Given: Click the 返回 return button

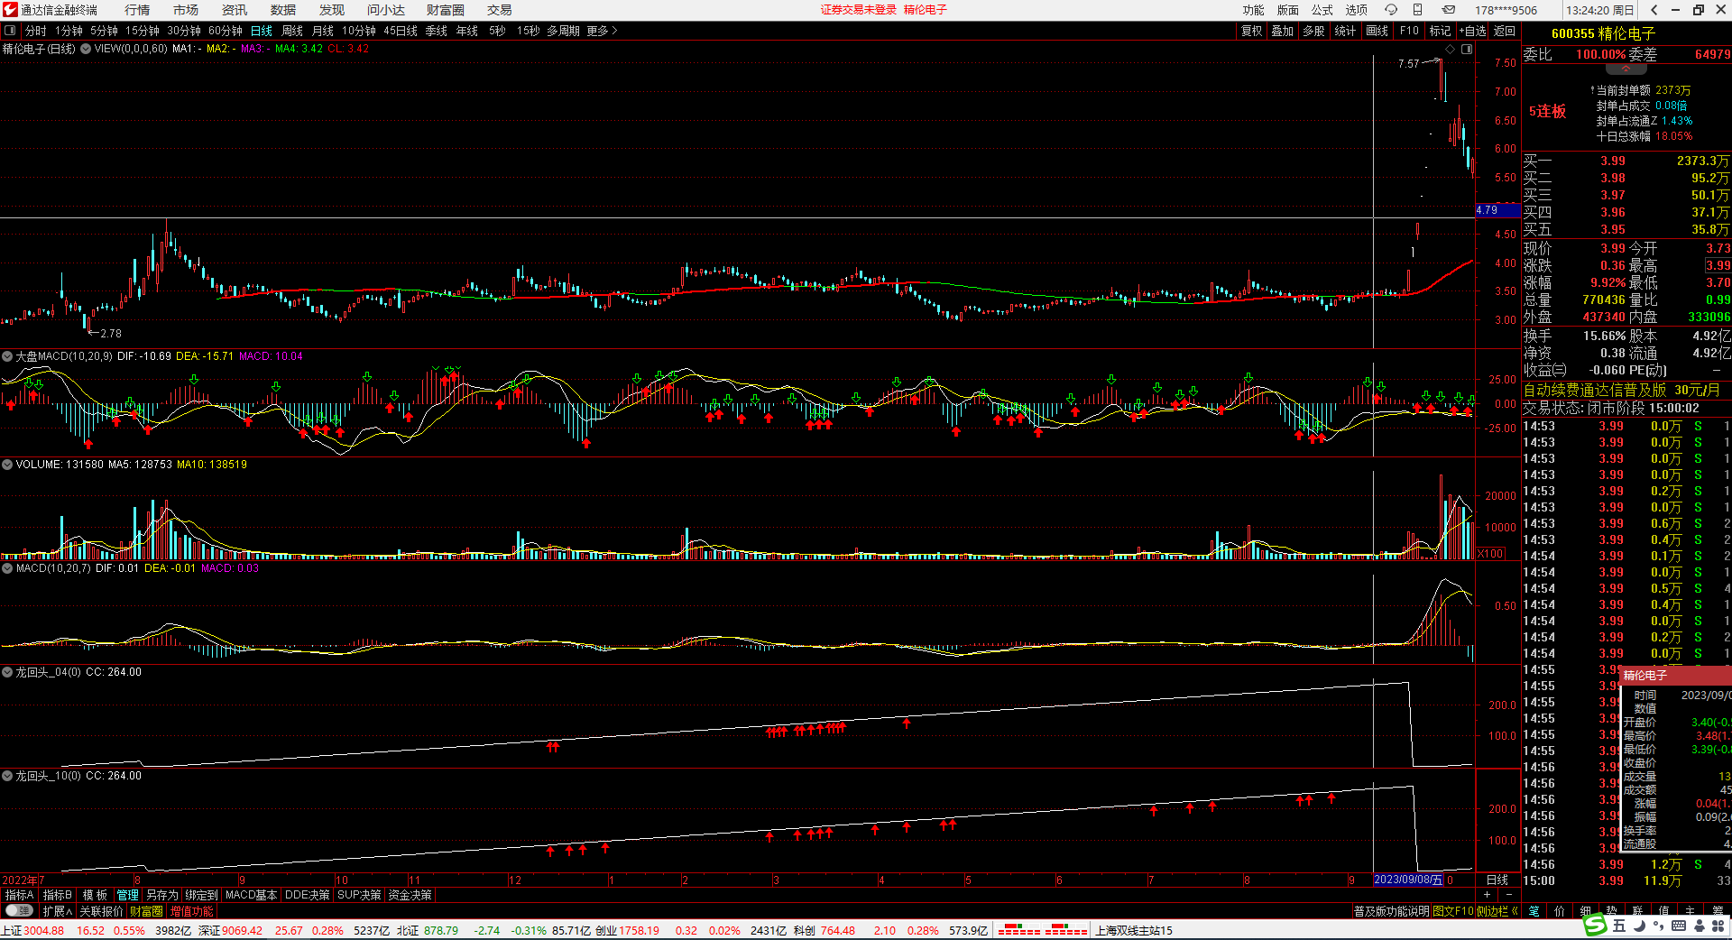Looking at the screenshot, I should point(1505,31).
